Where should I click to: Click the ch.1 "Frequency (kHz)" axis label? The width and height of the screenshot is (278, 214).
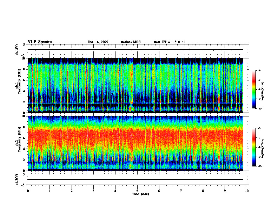[19, 81]
